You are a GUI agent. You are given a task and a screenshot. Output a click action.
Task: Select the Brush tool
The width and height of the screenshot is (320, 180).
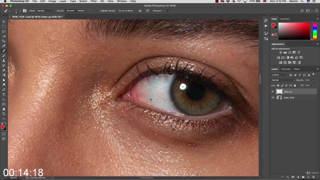3,55
